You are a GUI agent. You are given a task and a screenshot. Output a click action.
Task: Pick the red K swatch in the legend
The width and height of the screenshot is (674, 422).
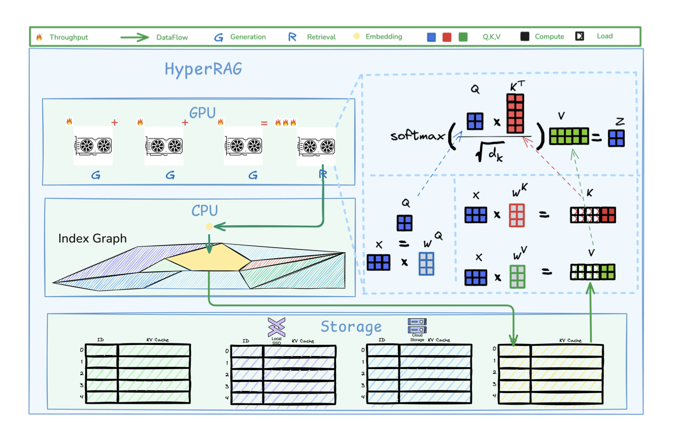[x=447, y=37]
